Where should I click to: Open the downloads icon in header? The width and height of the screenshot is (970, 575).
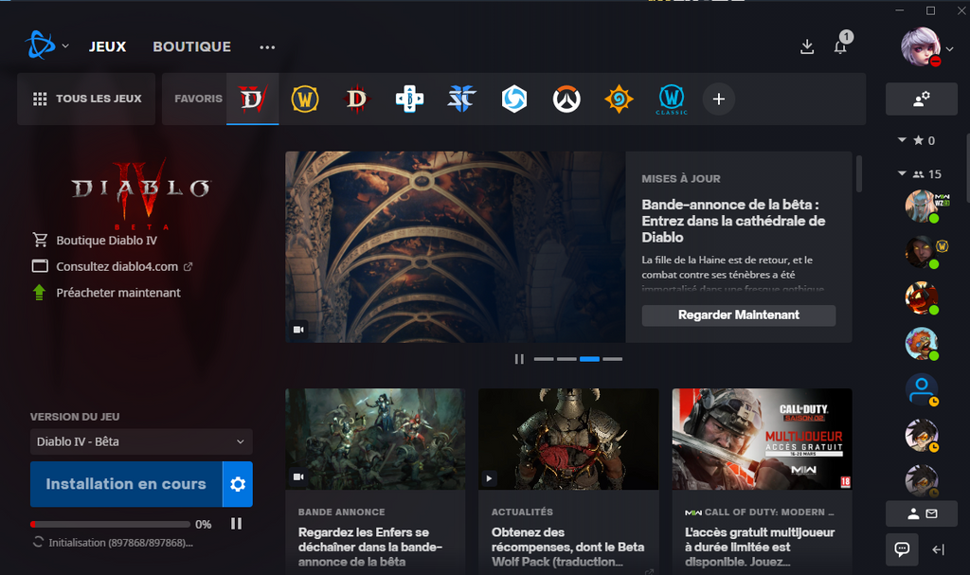807,46
